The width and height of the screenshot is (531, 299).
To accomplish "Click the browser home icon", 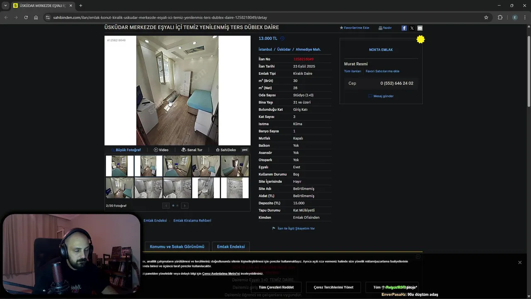I will click(x=36, y=17).
